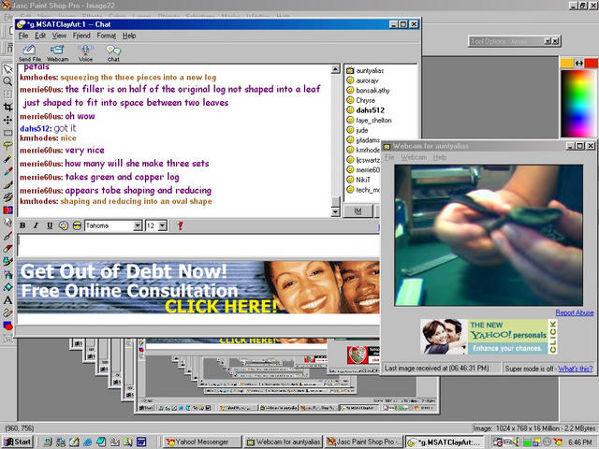The width and height of the screenshot is (599, 449).
Task: Toggle Bold text formatting
Action: coord(22,225)
